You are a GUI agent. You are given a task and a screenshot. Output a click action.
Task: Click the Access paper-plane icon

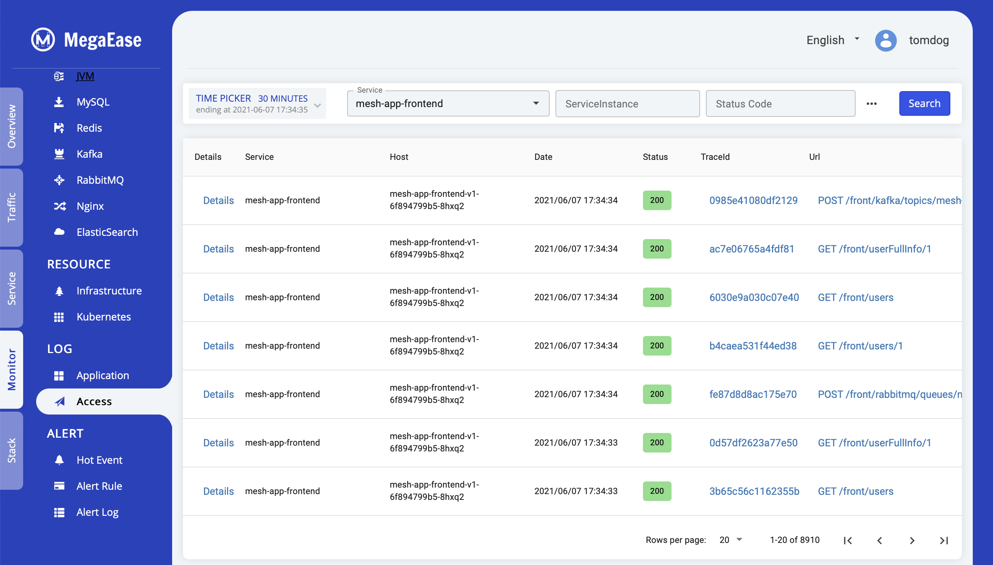pos(59,402)
